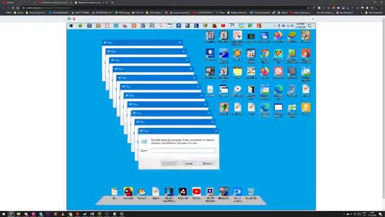
Task: Open the Firefox-style colorful icon in the first row
Action: pyautogui.click(x=279, y=36)
